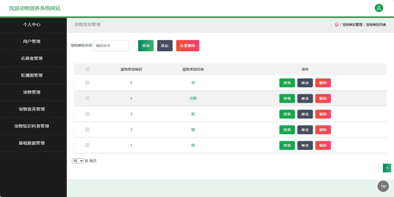Click category code 3 in the table
Image resolution: width=394 pixels, height=197 pixels.
(131, 114)
